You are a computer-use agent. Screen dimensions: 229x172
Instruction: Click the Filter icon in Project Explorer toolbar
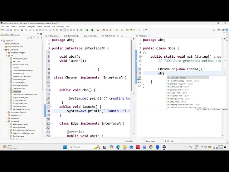[34, 38]
